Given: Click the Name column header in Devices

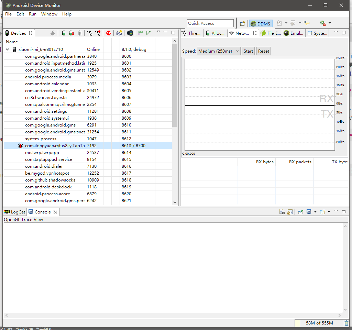Looking at the screenshot, I should (44, 42).
